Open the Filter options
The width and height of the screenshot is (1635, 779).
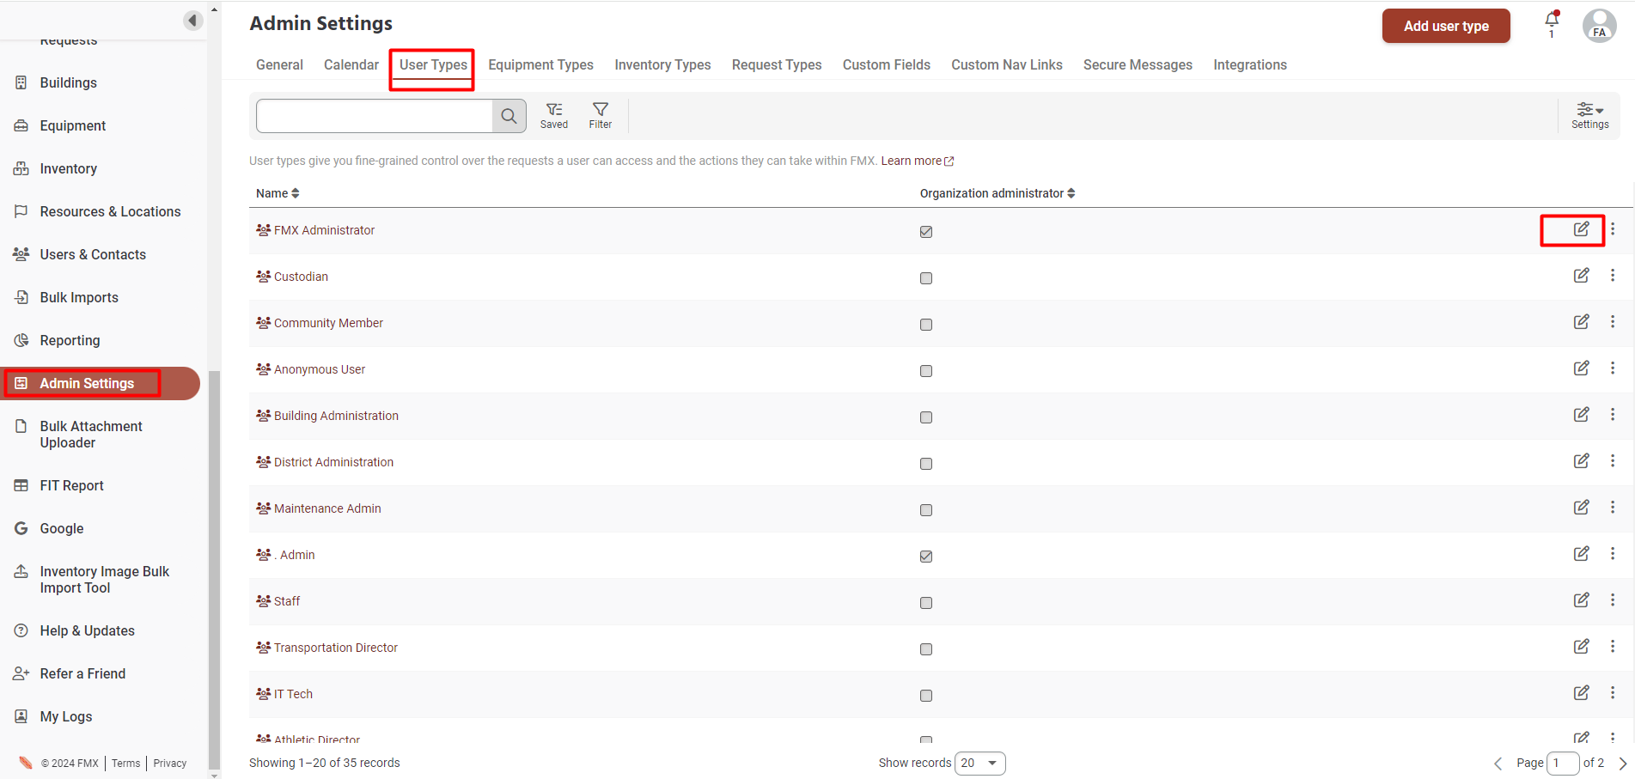point(600,115)
